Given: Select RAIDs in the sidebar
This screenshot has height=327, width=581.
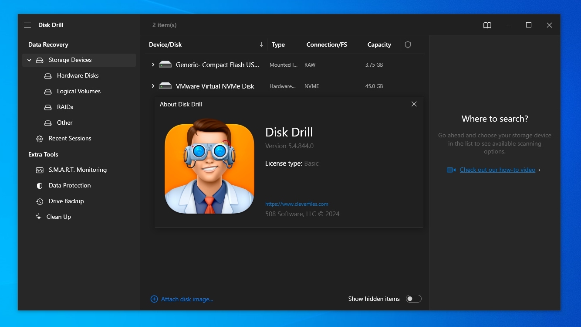Looking at the screenshot, I should coord(65,107).
